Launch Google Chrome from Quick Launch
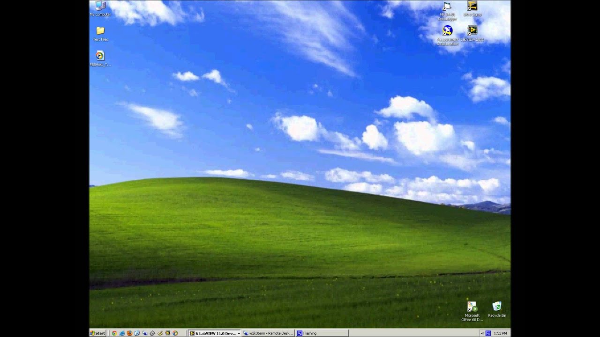Screen dimensions: 600x337 (114, 333)
